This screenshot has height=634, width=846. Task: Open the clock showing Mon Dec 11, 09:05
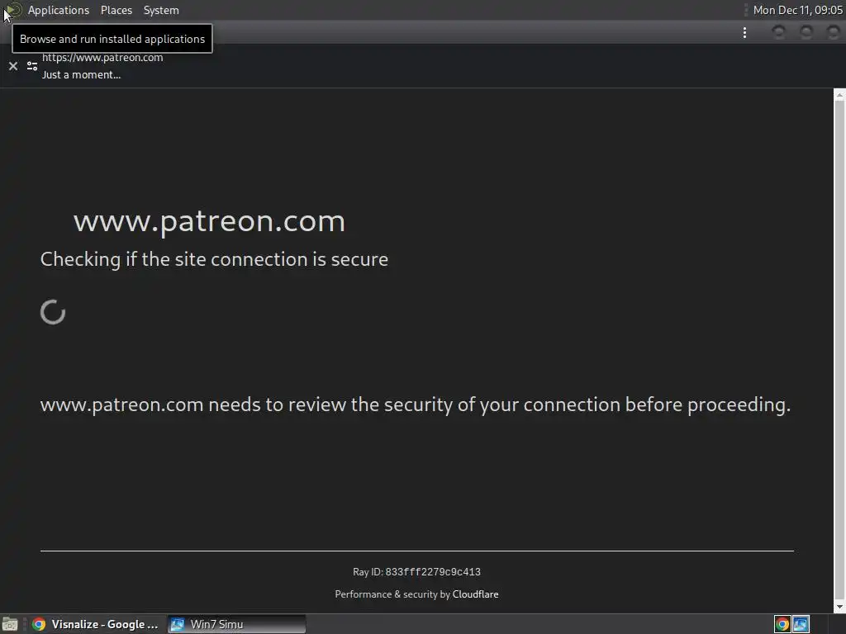coord(797,10)
